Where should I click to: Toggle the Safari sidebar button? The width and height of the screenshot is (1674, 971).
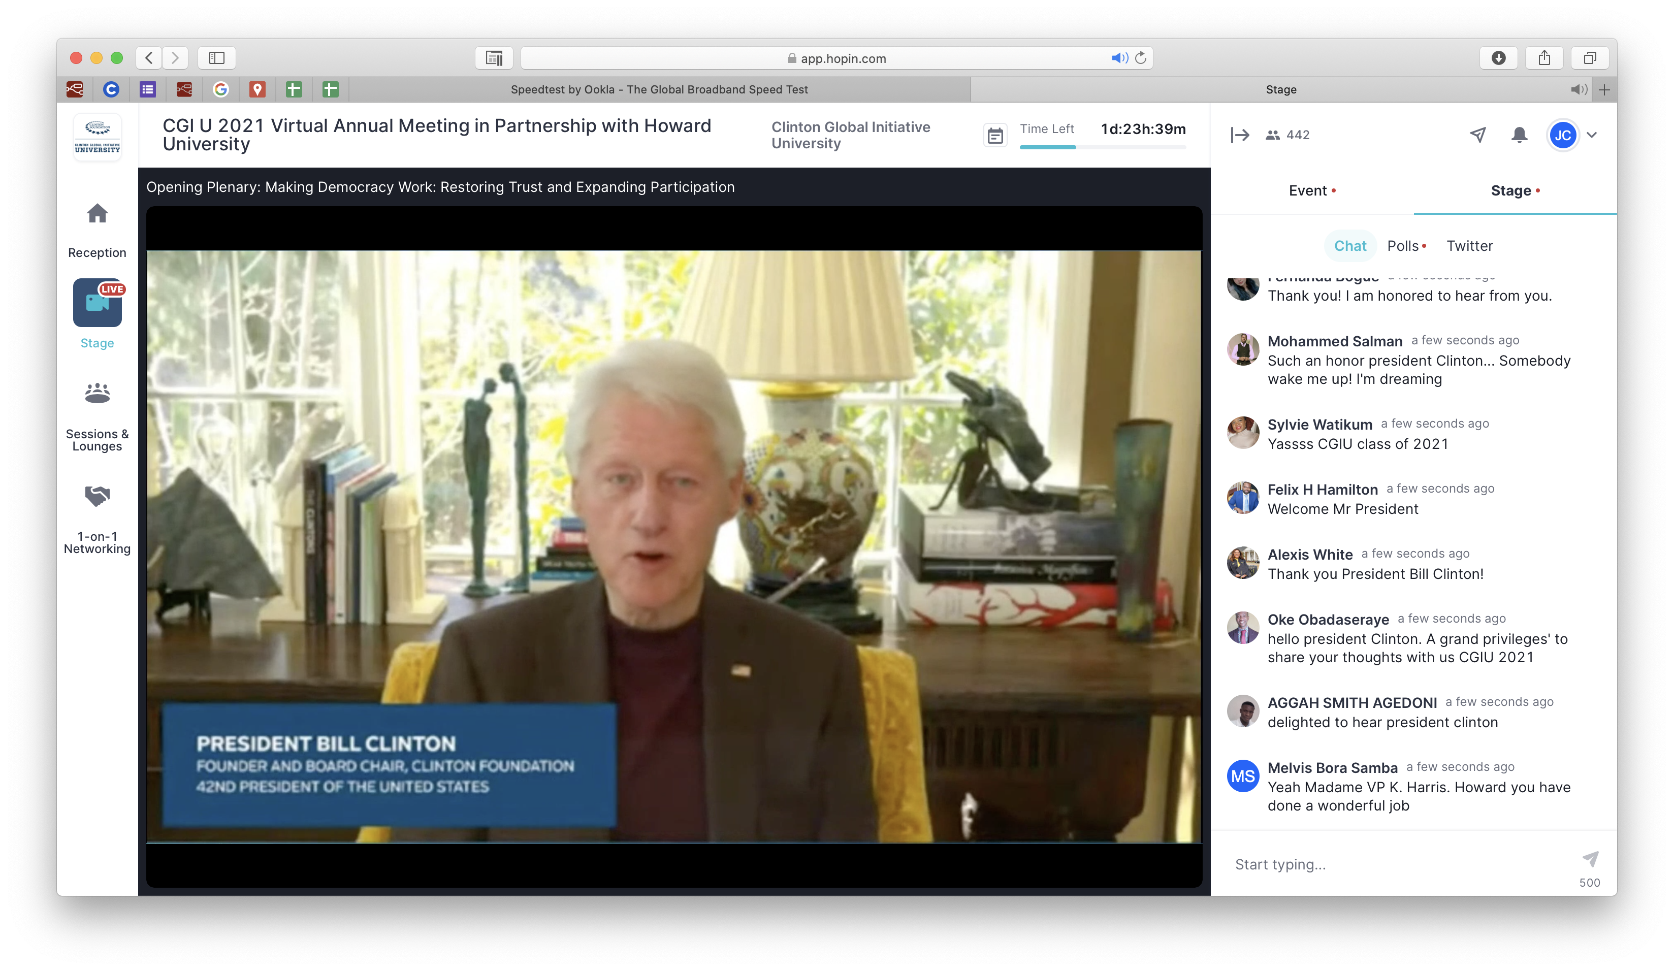[216, 58]
